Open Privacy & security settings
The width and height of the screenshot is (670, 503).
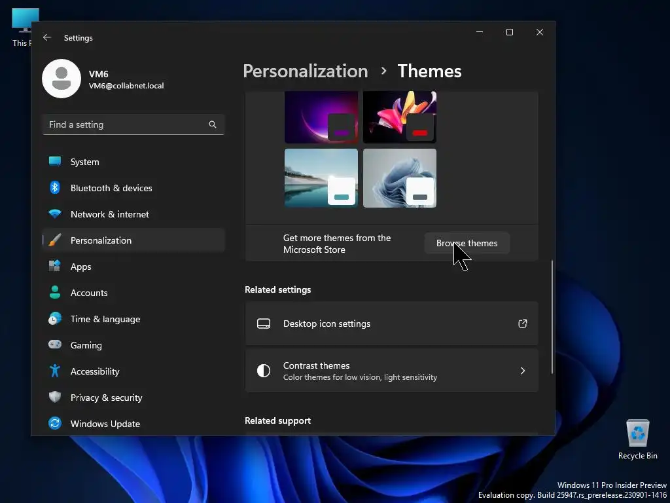(x=133, y=398)
